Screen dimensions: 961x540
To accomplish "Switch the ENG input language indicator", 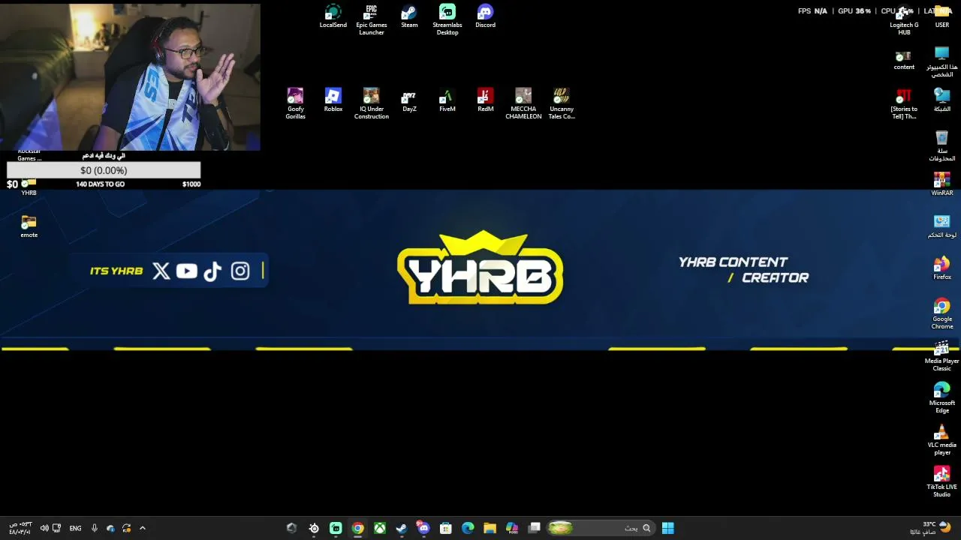I will tap(75, 528).
